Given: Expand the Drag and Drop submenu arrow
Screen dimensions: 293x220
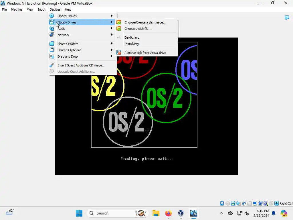Looking at the screenshot, I should click(112, 56).
